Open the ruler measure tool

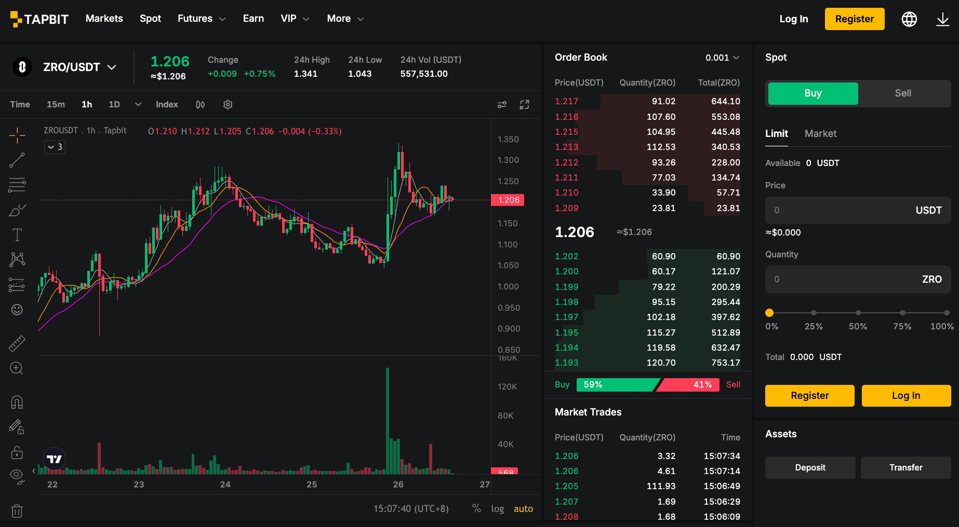click(17, 343)
